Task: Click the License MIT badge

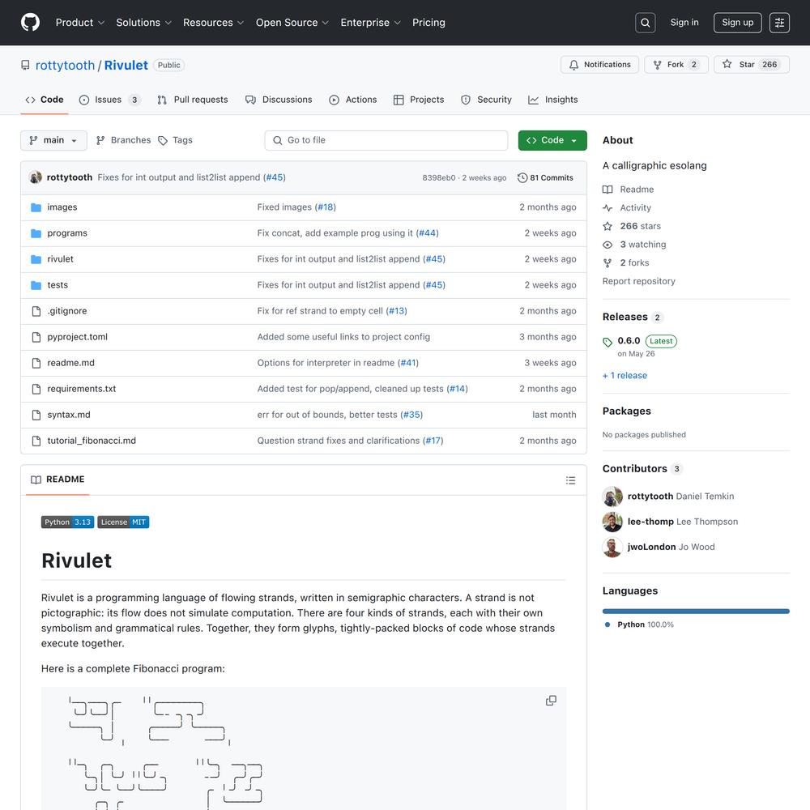Action: click(x=123, y=522)
